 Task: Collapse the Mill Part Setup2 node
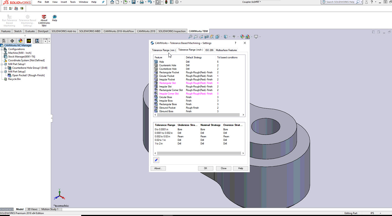coord(2,72)
